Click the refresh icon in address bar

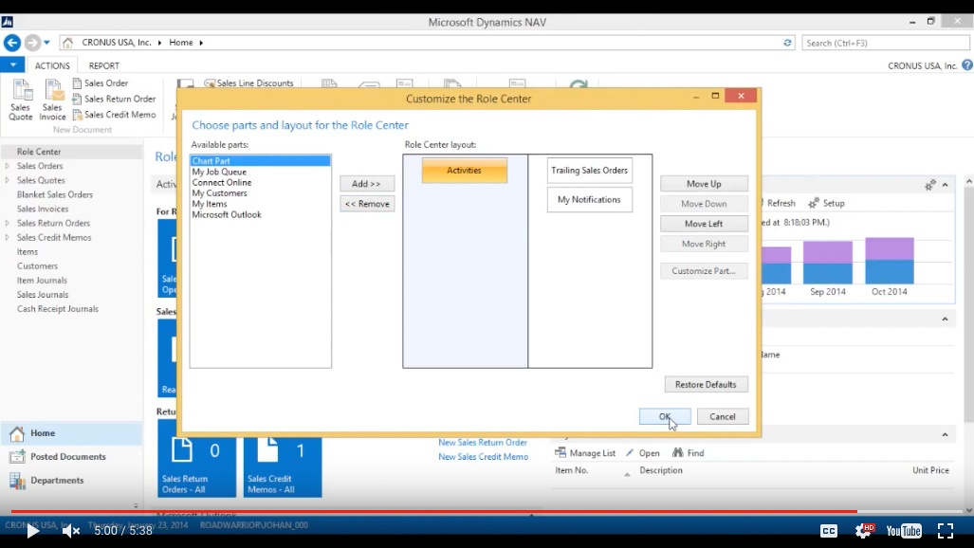point(787,43)
